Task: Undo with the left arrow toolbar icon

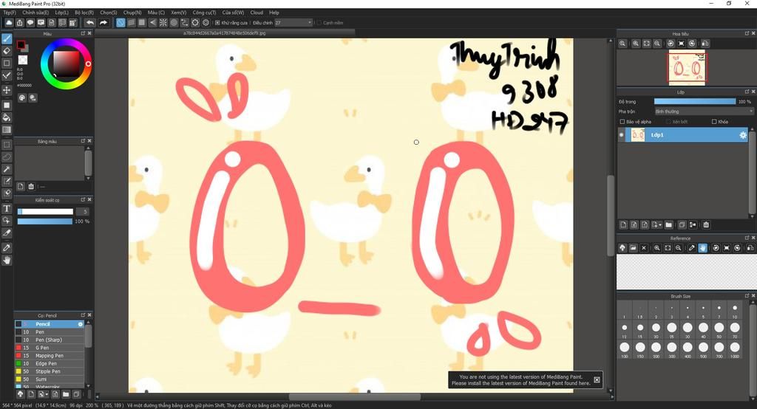Action: coord(90,23)
